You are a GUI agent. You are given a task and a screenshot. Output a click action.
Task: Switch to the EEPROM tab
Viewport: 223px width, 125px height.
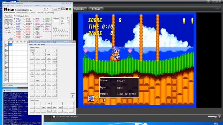(32, 12)
